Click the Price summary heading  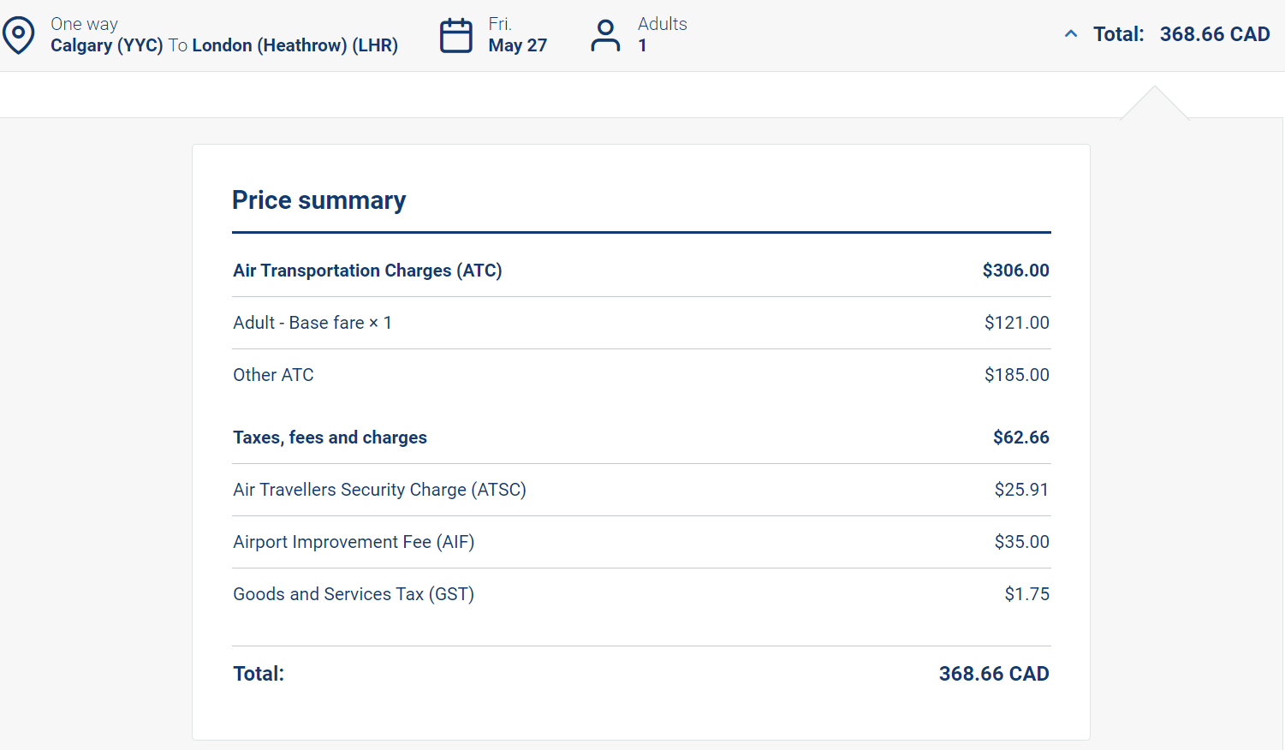319,200
